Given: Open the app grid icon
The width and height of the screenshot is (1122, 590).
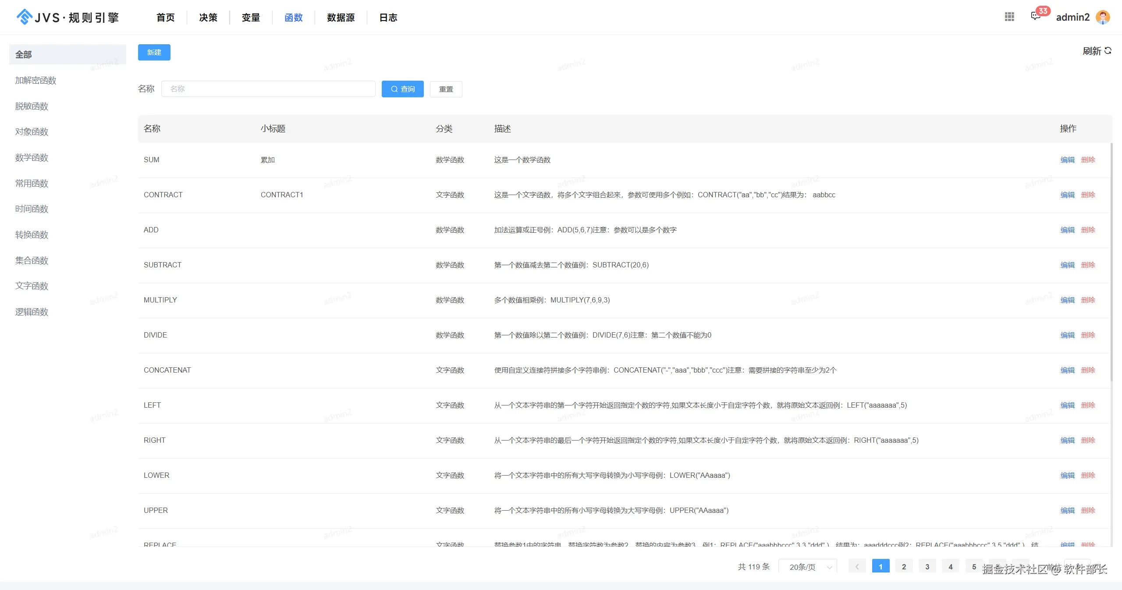Looking at the screenshot, I should click(x=1009, y=17).
